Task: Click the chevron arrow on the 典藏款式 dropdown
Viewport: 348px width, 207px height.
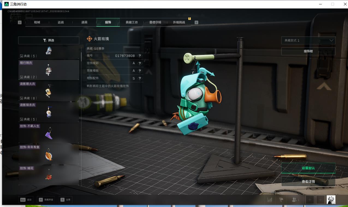Action: coord(331,40)
